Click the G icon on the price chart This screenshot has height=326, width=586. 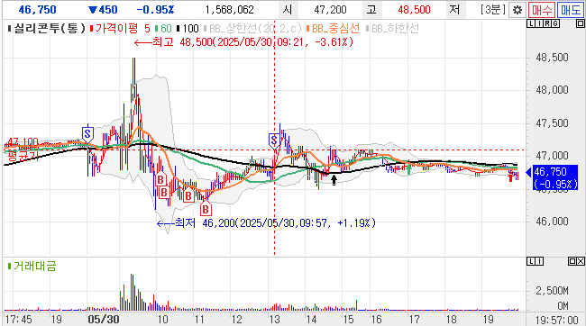555,24
